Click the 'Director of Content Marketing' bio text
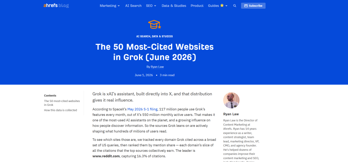 tap(240, 123)
